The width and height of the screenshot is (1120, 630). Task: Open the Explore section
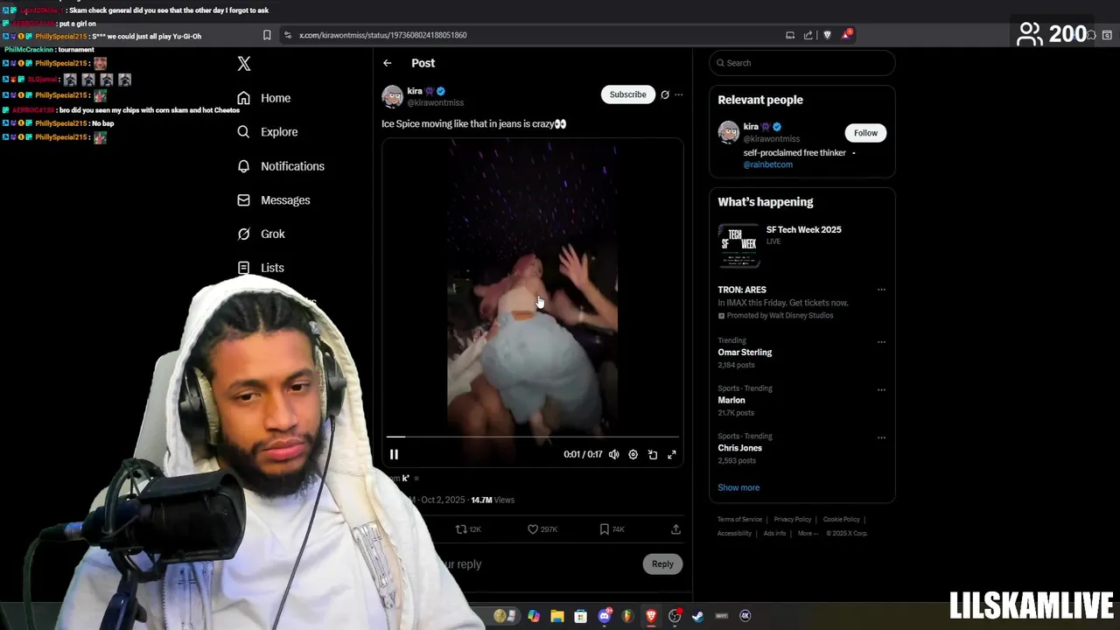point(267,132)
